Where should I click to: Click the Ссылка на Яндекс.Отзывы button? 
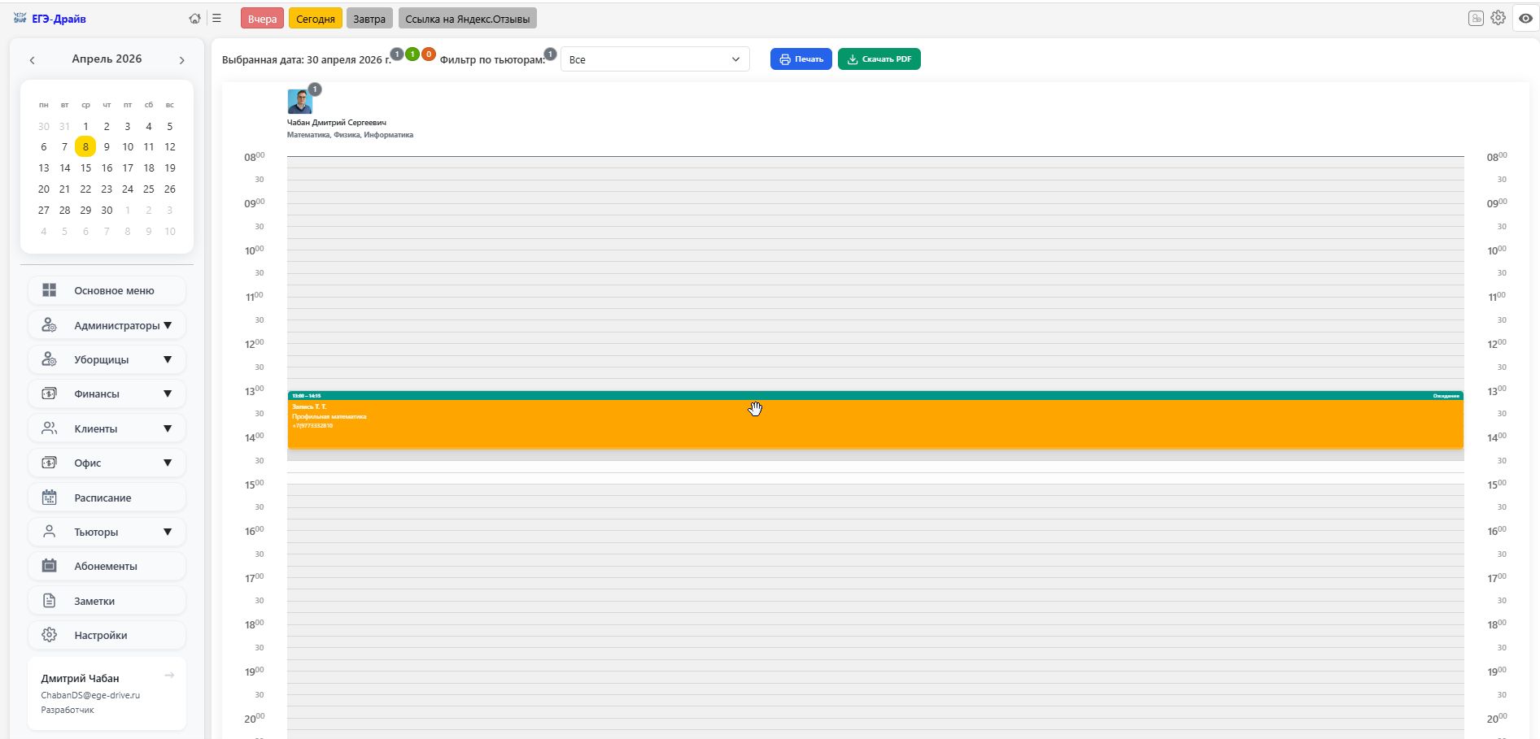466,17
